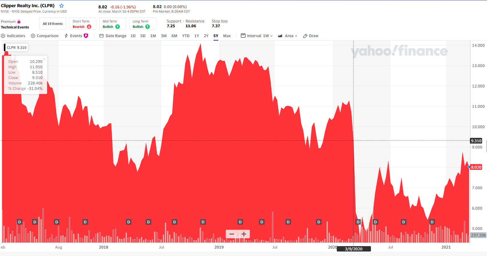
Task: Open Mid Term Bullish card
Action: tap(113, 24)
